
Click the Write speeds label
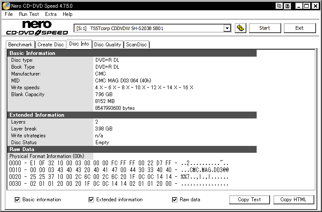pyautogui.click(x=26, y=88)
